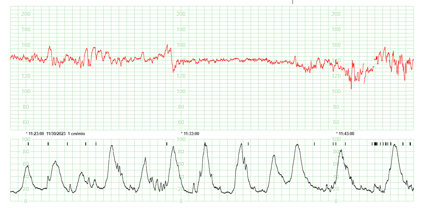
Task: Click heart rate 200 label in 11:43:00 segment
Action: click(336, 14)
